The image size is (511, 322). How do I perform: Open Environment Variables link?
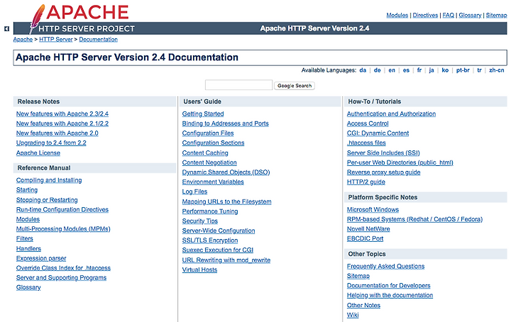click(213, 182)
